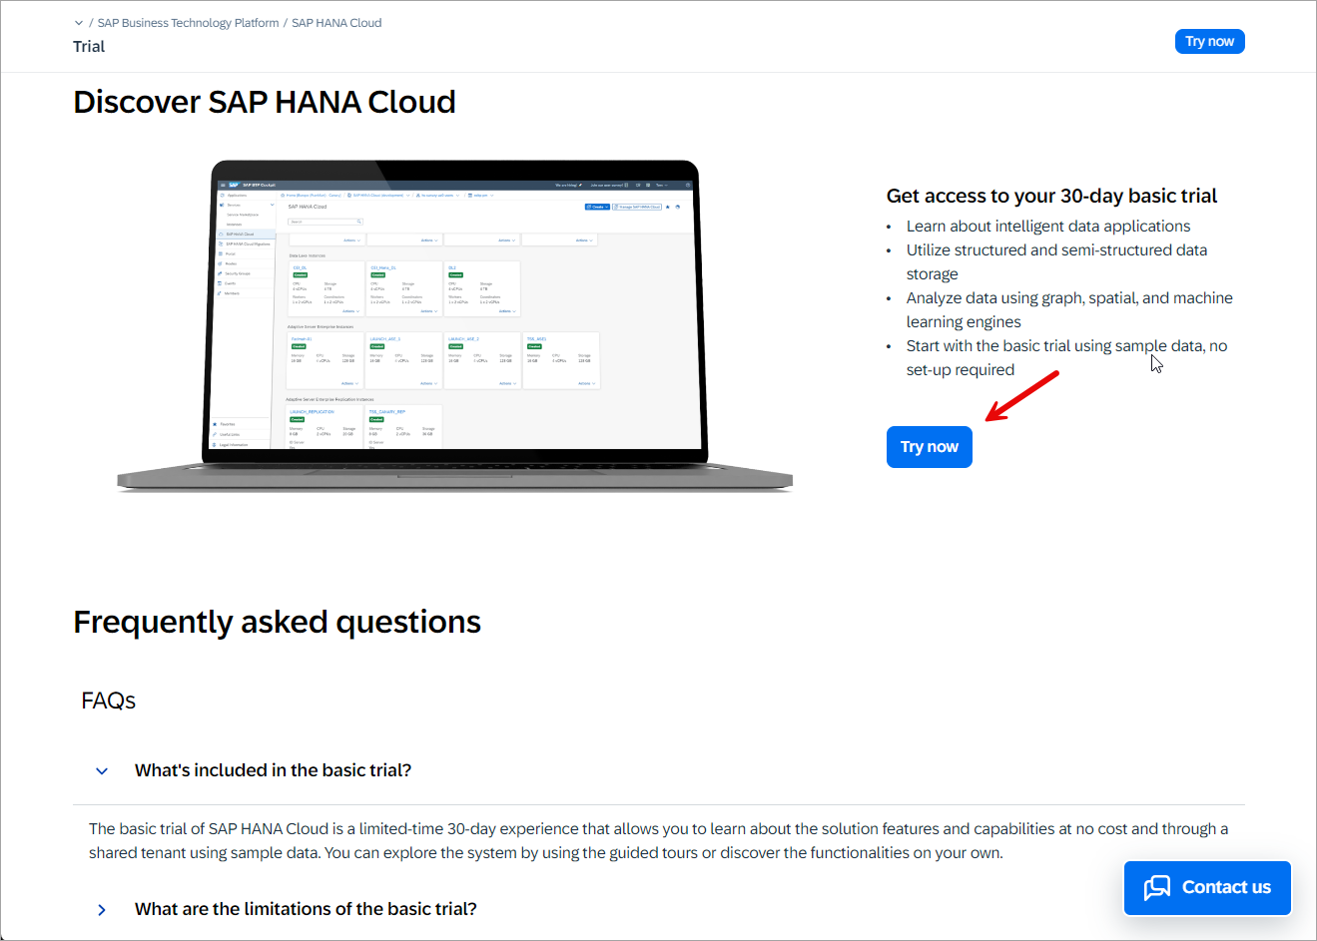Open SAP HANA Cloud breadcrumb link

click(x=336, y=23)
